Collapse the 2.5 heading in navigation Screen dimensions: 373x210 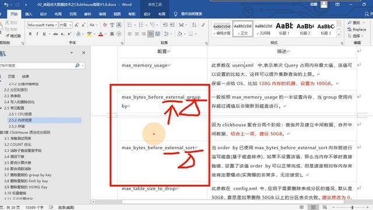[1, 108]
